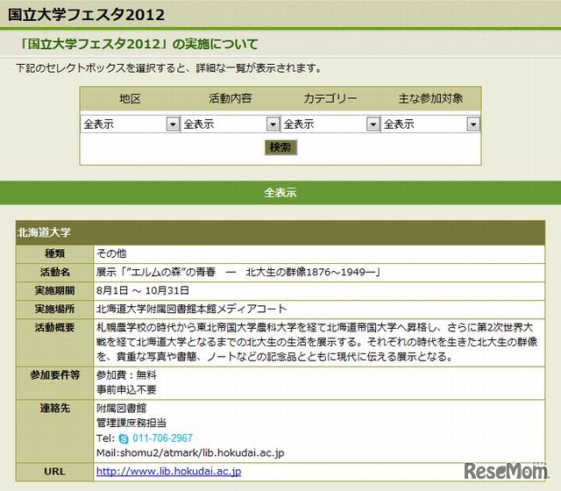Click the 主な参加対象 column header
This screenshot has height=491, width=561.
click(x=430, y=98)
